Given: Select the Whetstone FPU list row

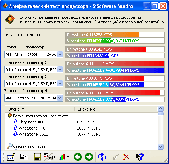Looking at the screenshot, I should (81, 128).
